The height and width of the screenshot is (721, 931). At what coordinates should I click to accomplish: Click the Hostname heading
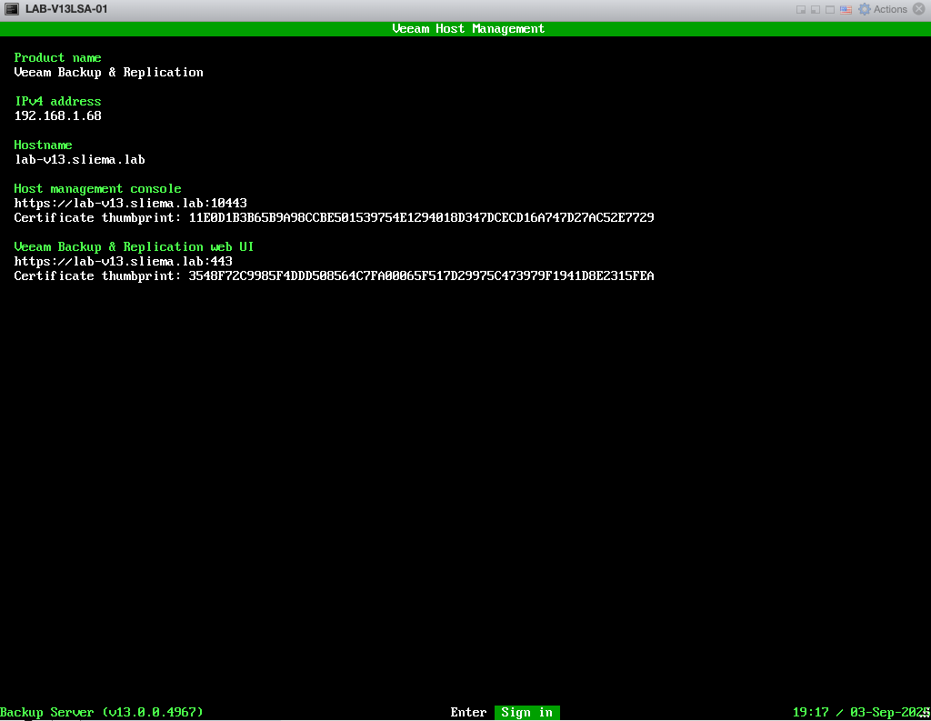pos(44,145)
